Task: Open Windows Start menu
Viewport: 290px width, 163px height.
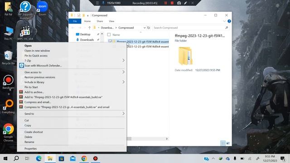Action: pos(5,158)
